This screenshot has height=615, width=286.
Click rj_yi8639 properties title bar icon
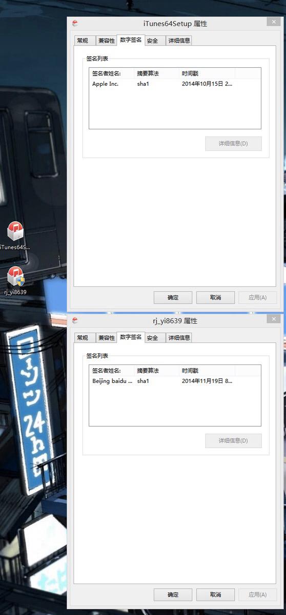pos(75,320)
